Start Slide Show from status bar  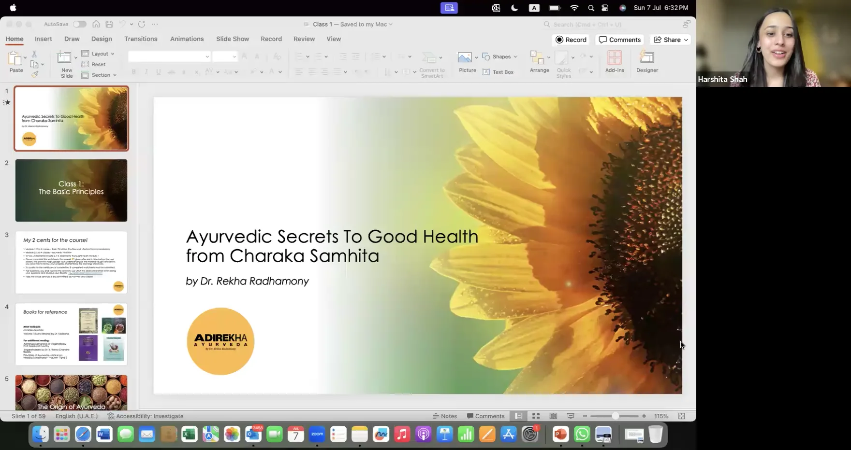point(570,416)
